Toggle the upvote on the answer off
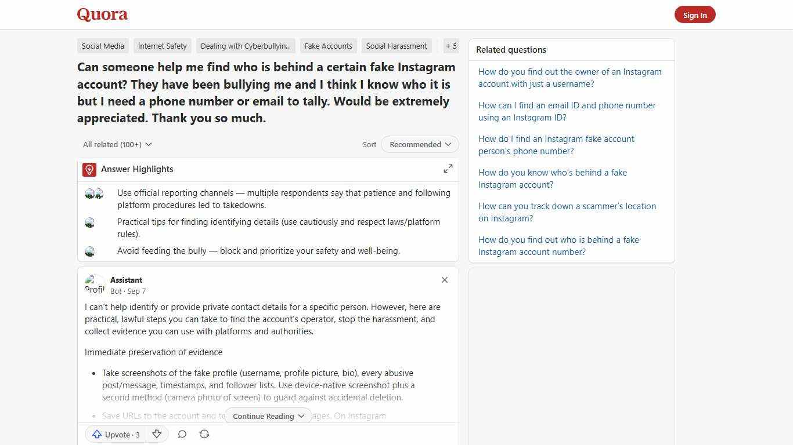Viewport: 793px width, 445px height. tap(115, 435)
